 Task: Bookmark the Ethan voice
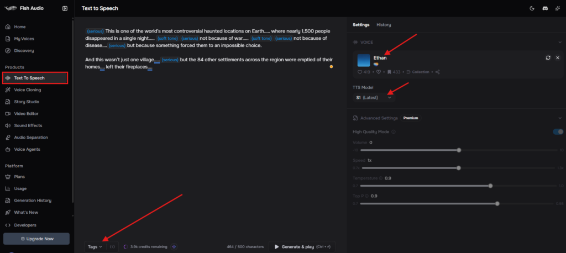[389, 72]
